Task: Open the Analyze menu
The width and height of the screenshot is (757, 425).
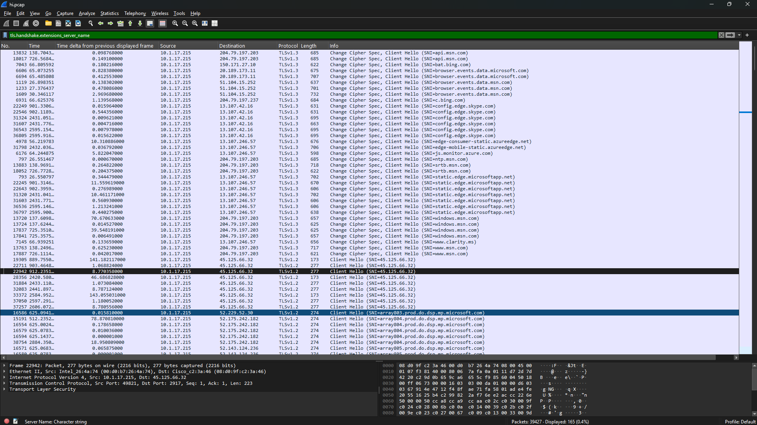Action: pos(87,13)
